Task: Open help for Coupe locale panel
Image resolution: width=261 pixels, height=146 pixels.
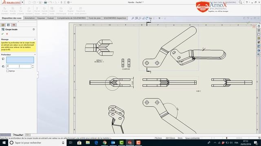Action: (33, 29)
